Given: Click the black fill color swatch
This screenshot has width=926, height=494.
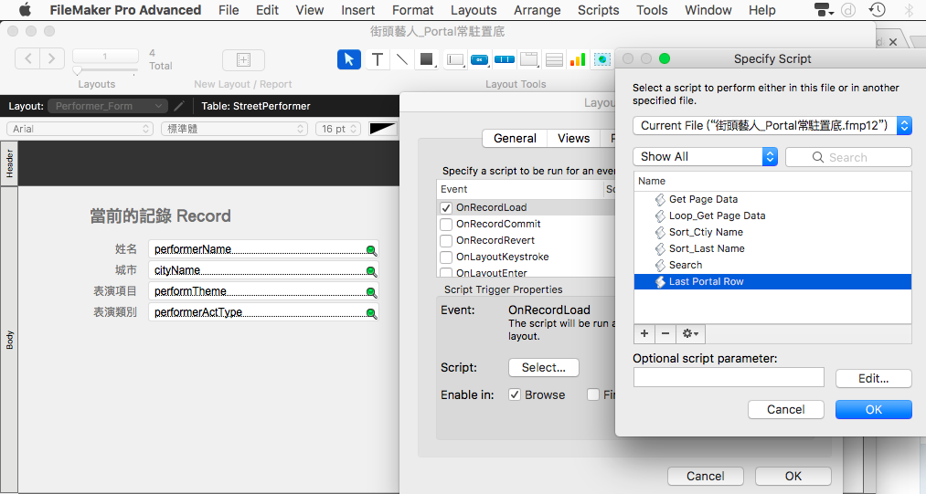Looking at the screenshot, I should click(382, 129).
